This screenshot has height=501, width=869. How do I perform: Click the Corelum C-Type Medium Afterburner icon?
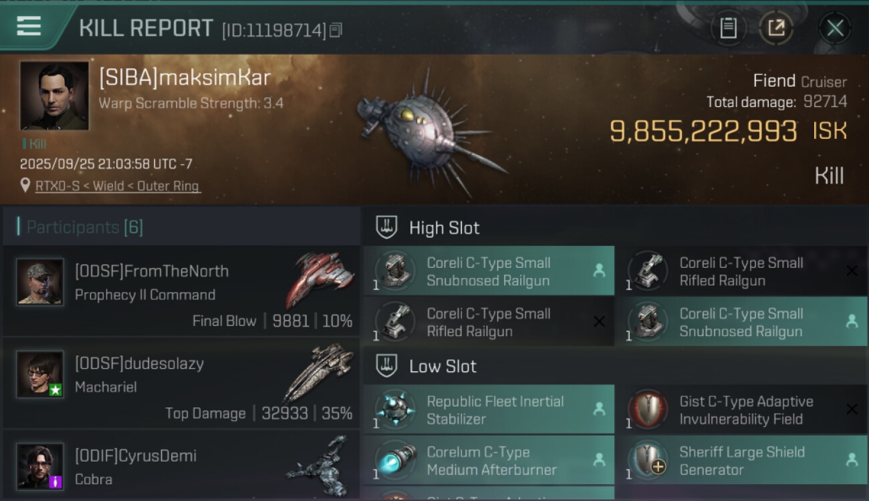[x=395, y=460]
